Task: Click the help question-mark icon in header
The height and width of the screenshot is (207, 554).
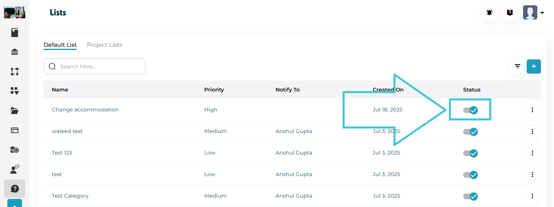Action: [510, 13]
